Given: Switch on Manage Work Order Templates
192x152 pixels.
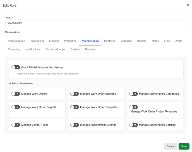Looking at the screenshot, I should point(75,107).
